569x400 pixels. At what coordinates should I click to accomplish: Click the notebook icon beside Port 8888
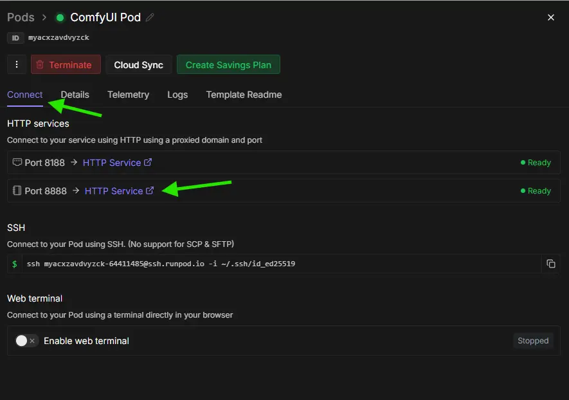tap(17, 191)
